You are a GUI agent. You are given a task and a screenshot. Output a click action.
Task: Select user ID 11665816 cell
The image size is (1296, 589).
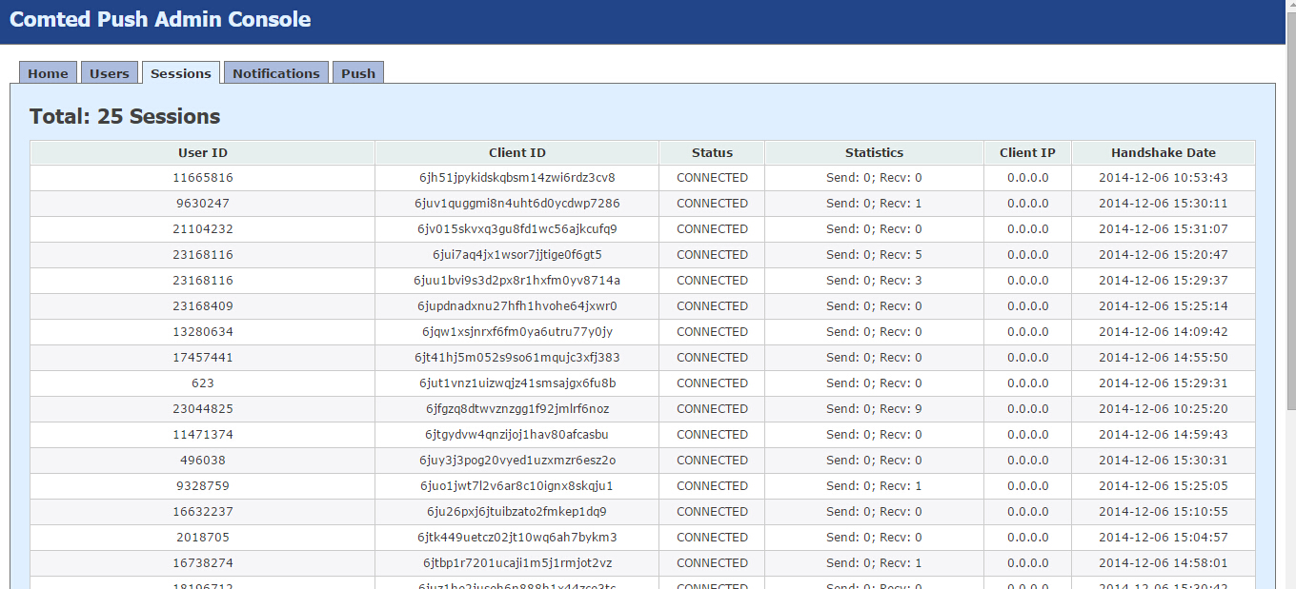pos(203,178)
